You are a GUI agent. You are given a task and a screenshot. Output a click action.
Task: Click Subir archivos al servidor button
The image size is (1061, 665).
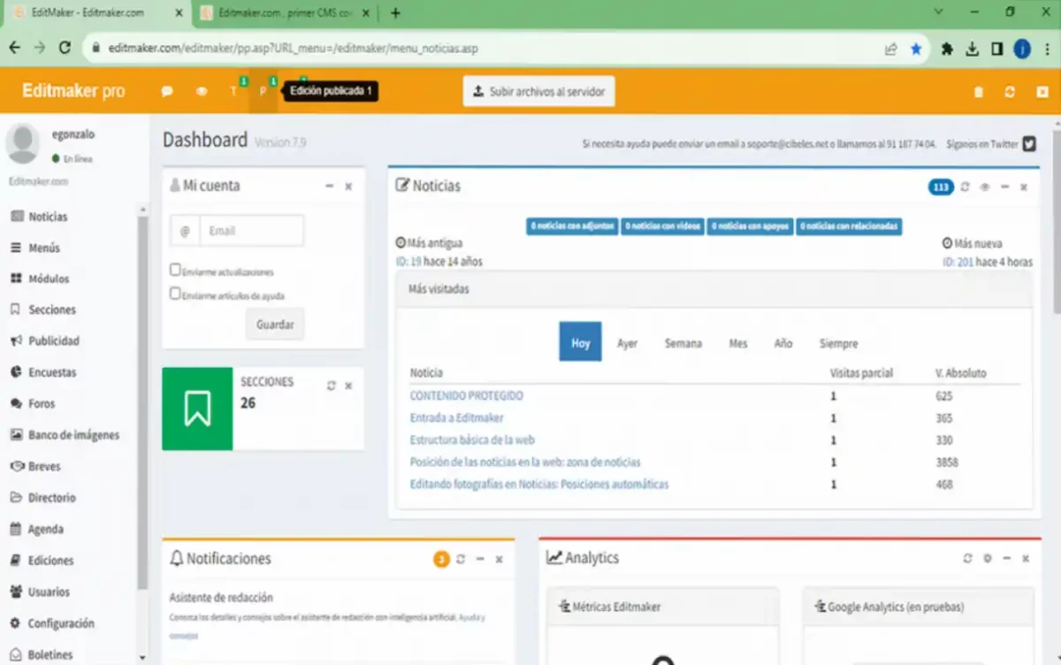coord(538,91)
